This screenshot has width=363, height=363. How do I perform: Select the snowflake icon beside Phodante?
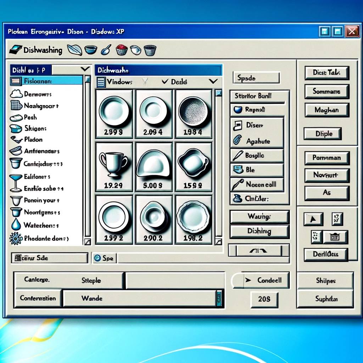pyautogui.click(x=16, y=238)
